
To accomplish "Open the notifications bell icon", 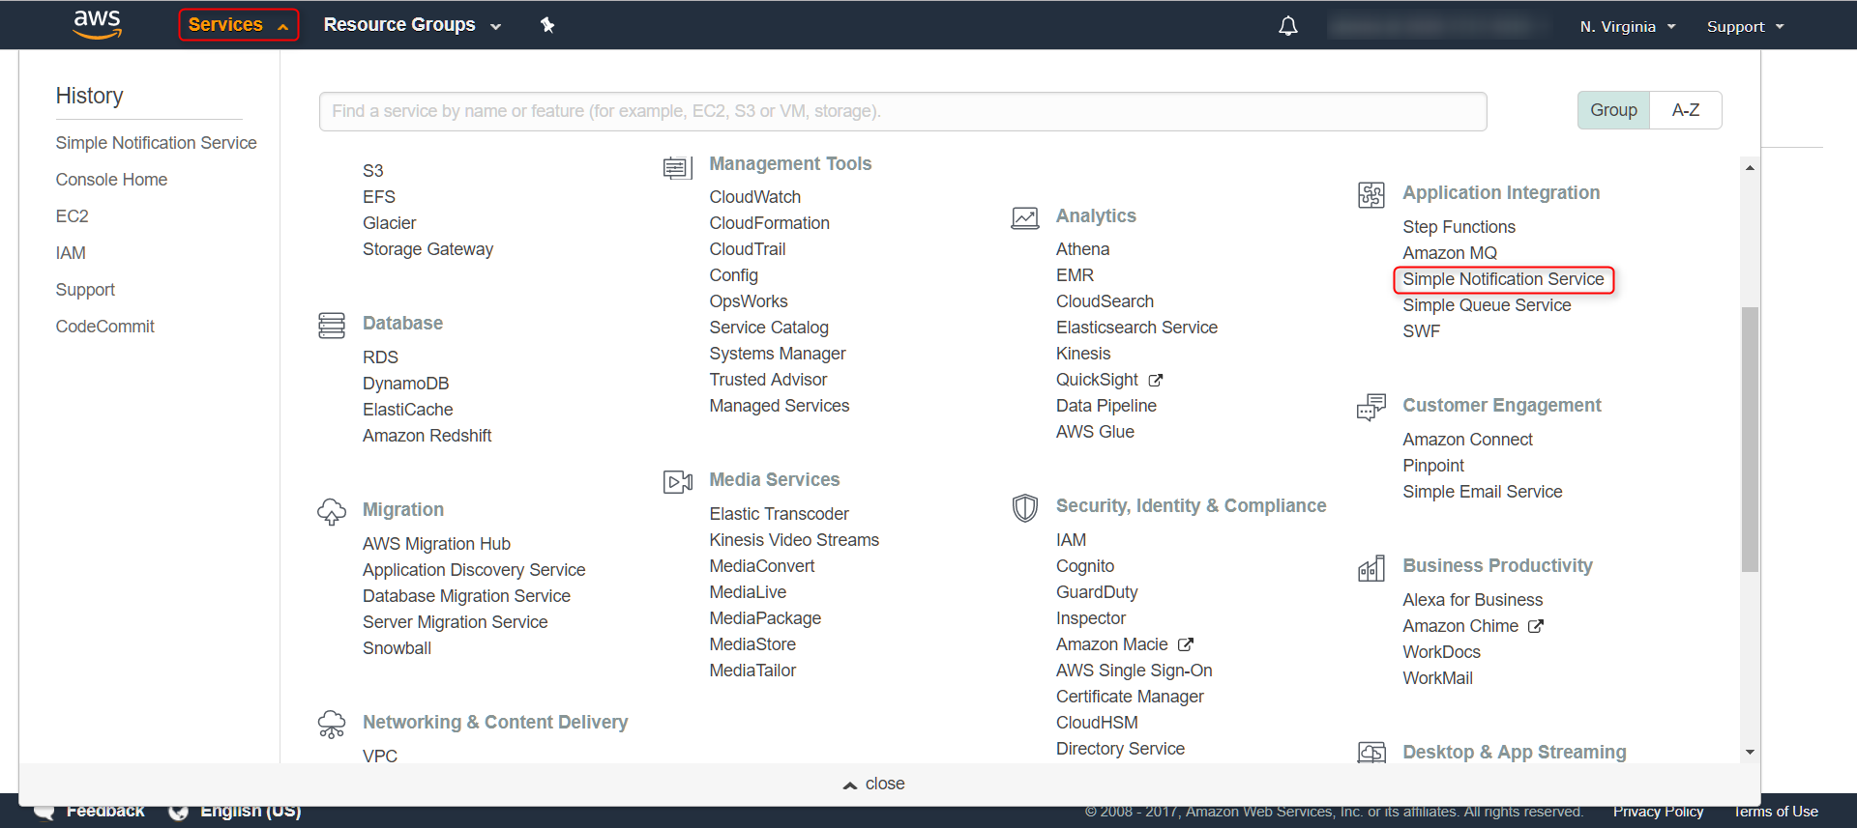I will tap(1287, 26).
